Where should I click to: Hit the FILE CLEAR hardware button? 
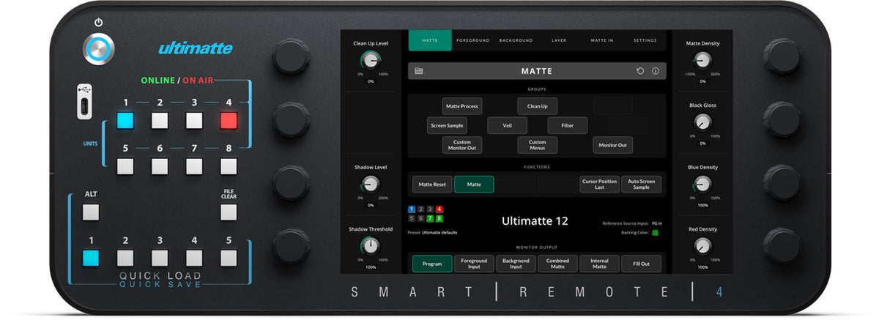pos(229,212)
